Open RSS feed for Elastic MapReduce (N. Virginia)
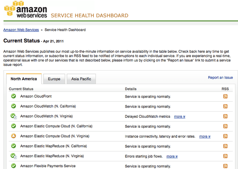 [226, 156]
